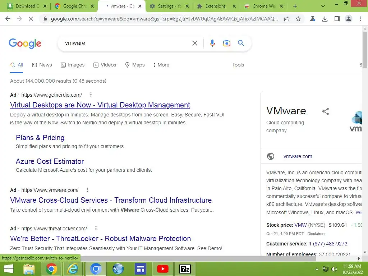Click the taskbar clock showing 11:59 AM
Screen dimensions: 368x276
coord(352,269)
